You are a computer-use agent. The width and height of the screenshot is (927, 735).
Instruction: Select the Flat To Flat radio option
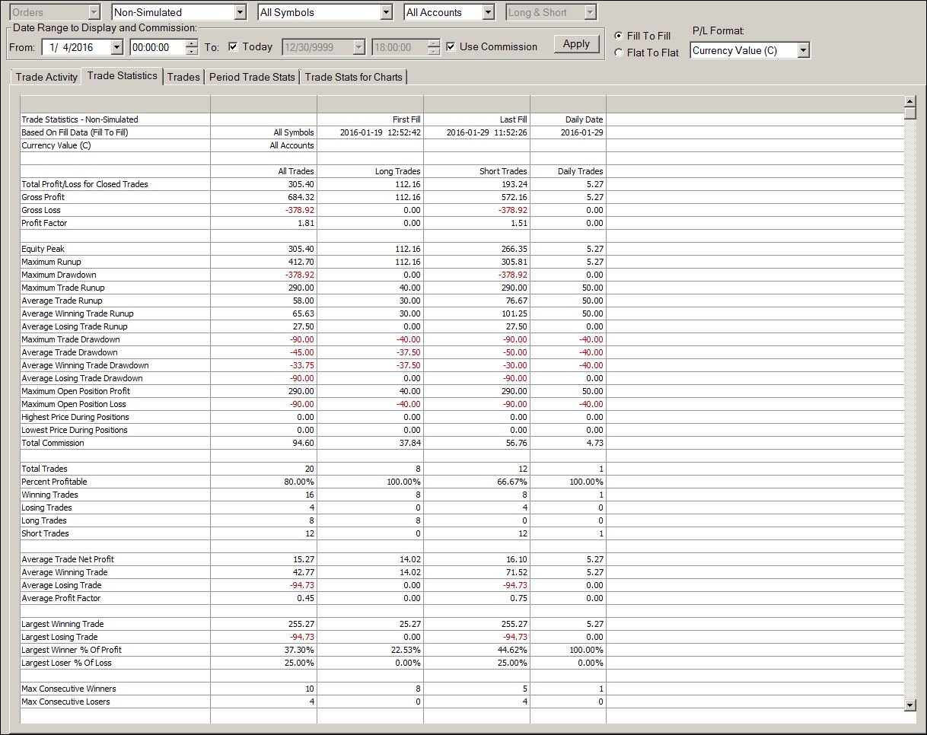[619, 52]
